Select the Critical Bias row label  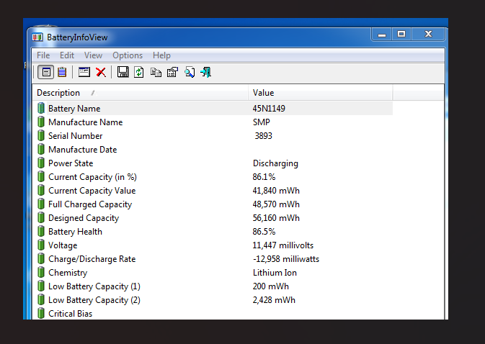tap(70, 314)
